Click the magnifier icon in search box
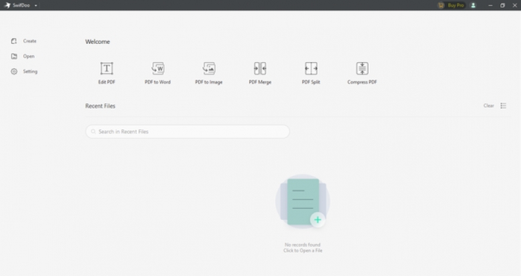521x276 pixels. [93, 132]
